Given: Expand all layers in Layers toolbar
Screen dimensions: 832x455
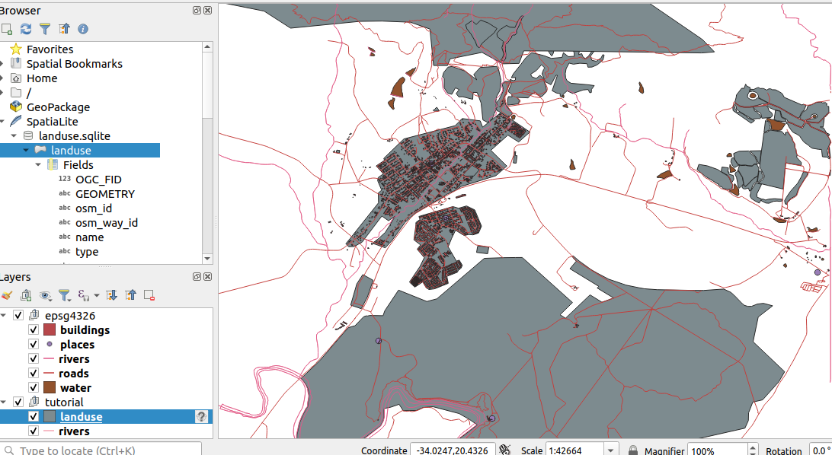Looking at the screenshot, I should point(111,295).
